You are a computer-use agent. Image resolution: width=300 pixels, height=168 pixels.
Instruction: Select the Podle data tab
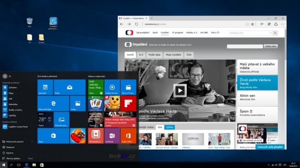(154, 55)
